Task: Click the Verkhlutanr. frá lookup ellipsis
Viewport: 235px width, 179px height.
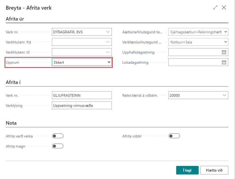Action: pos(108,42)
